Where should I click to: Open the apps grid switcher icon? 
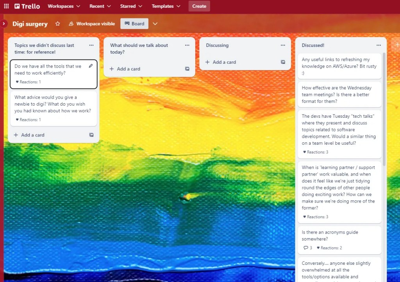click(6, 6)
